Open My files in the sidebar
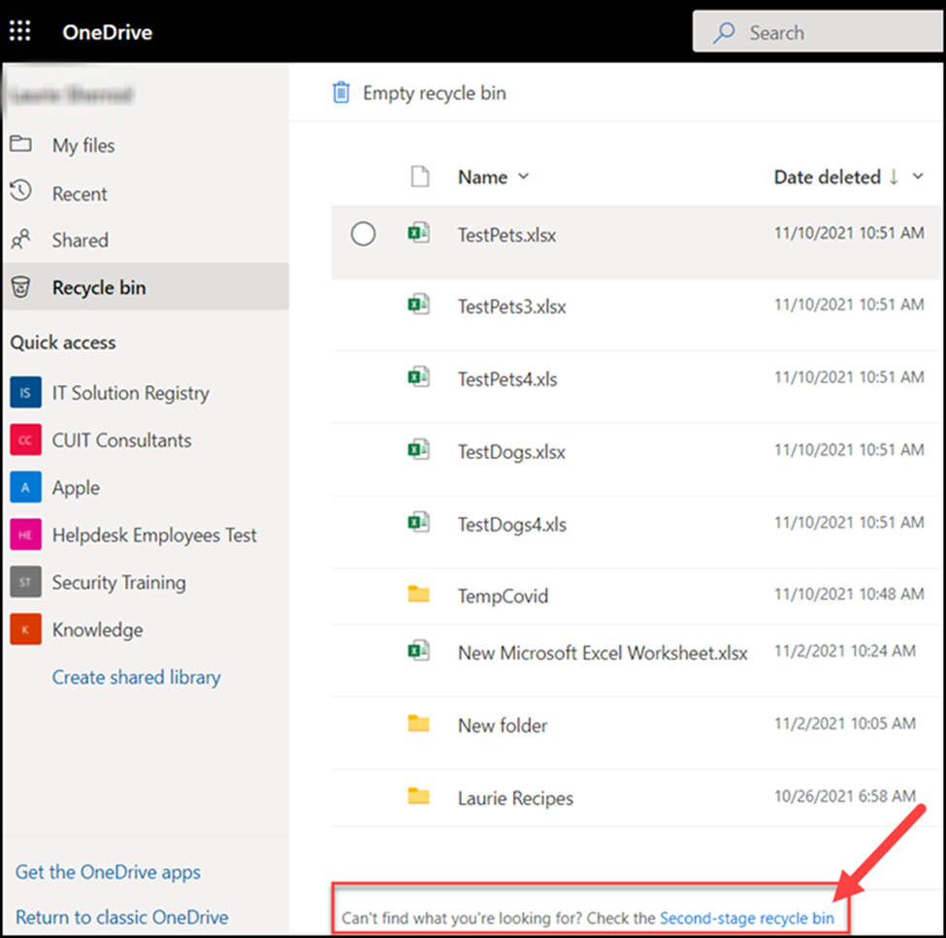Image resolution: width=946 pixels, height=938 pixels. (x=83, y=146)
